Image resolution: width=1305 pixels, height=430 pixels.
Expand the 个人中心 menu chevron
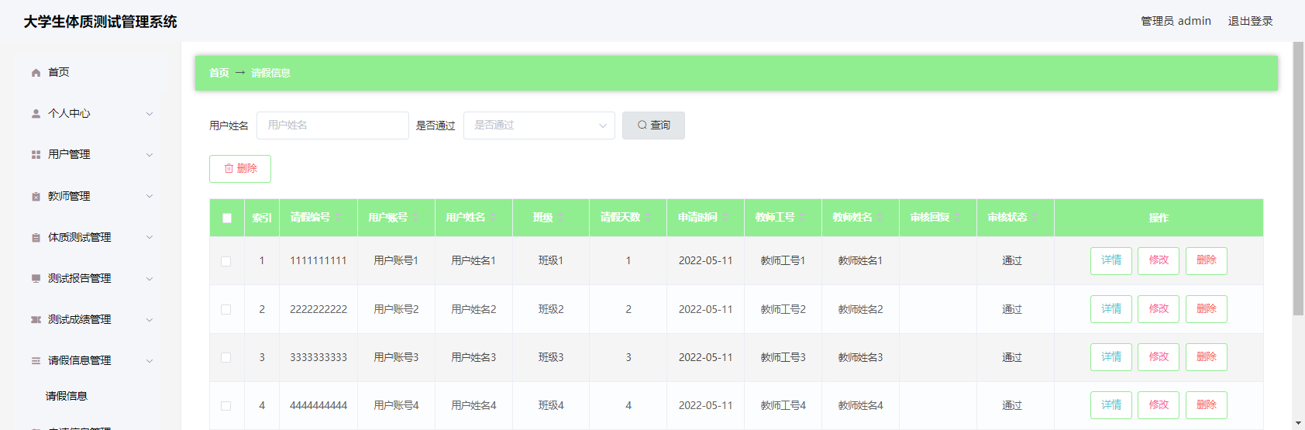[x=150, y=114]
